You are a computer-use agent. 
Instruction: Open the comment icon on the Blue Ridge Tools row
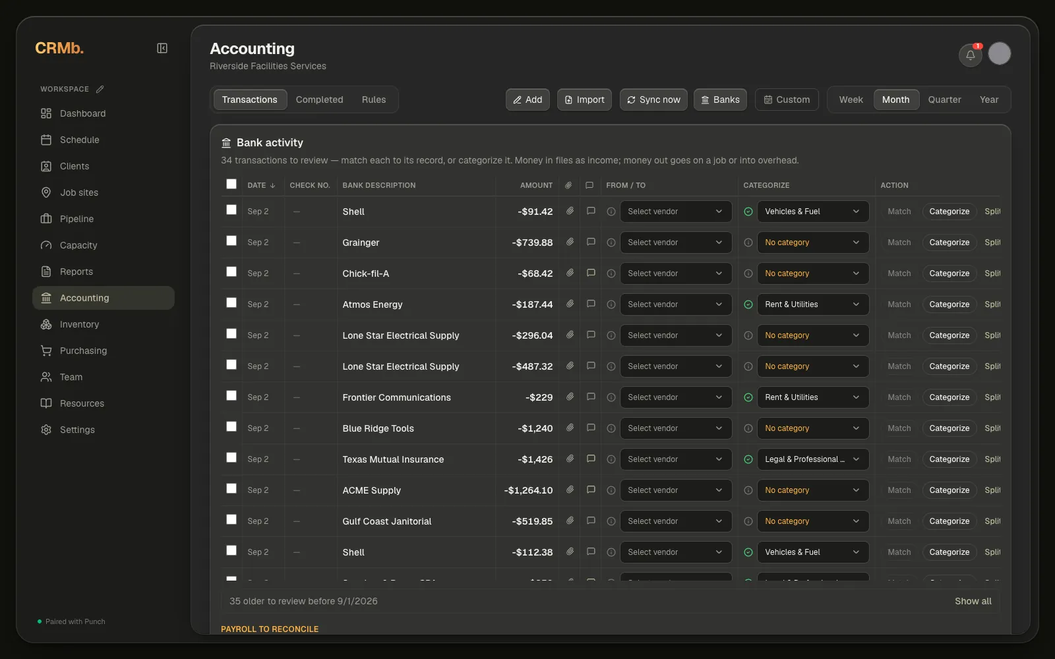591,428
